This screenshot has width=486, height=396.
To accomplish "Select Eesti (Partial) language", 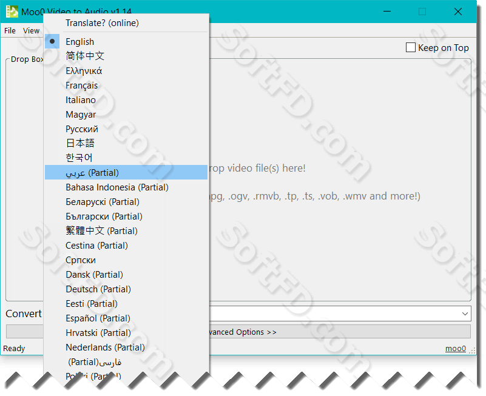I will 126,303.
